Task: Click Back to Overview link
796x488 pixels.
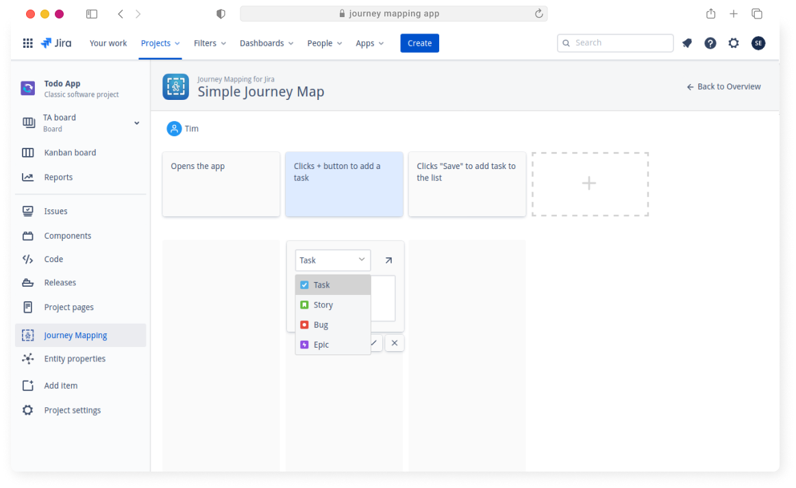Action: [x=724, y=87]
